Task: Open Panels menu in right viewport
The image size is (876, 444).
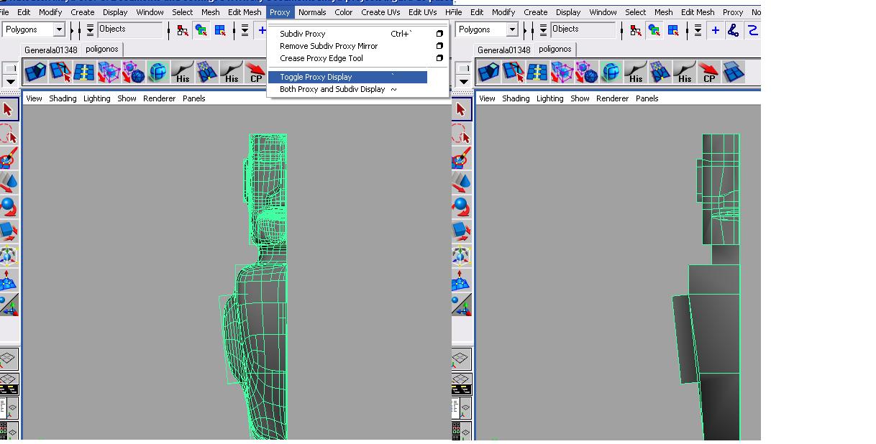Action: pos(647,98)
